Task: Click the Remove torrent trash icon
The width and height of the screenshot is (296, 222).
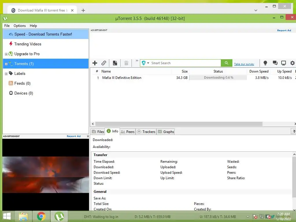Action: point(126,63)
